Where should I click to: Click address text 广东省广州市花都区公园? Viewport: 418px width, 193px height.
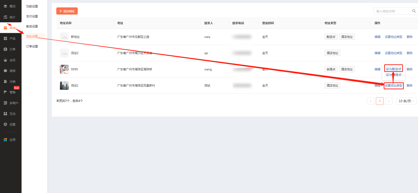pos(133,37)
